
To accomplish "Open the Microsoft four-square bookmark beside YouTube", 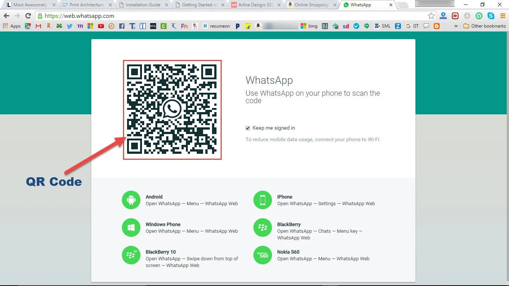I will [x=90, y=26].
